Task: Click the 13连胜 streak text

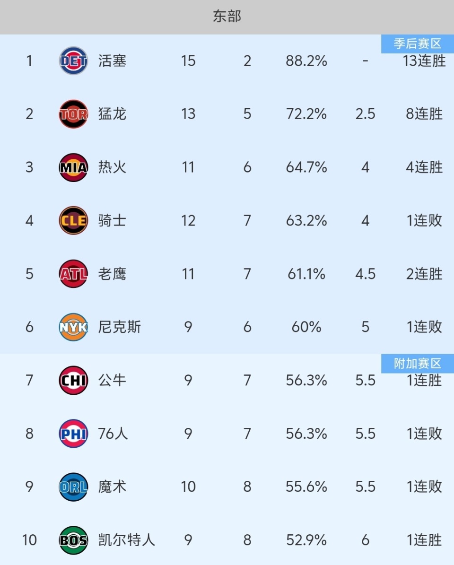Action: click(x=425, y=61)
